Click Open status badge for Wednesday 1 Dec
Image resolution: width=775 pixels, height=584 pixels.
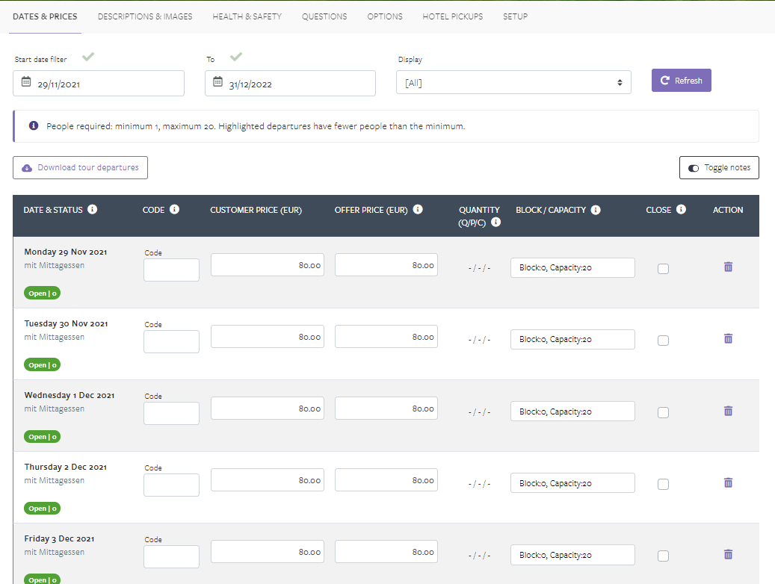click(x=42, y=436)
